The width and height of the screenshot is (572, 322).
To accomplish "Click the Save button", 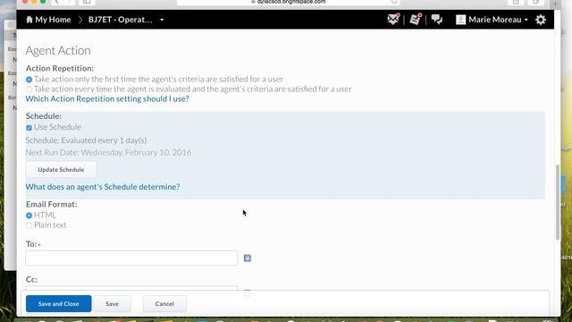I will (x=112, y=304).
